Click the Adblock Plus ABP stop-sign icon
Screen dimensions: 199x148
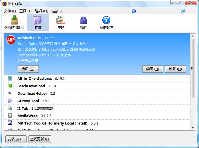pyautogui.click(x=11, y=40)
